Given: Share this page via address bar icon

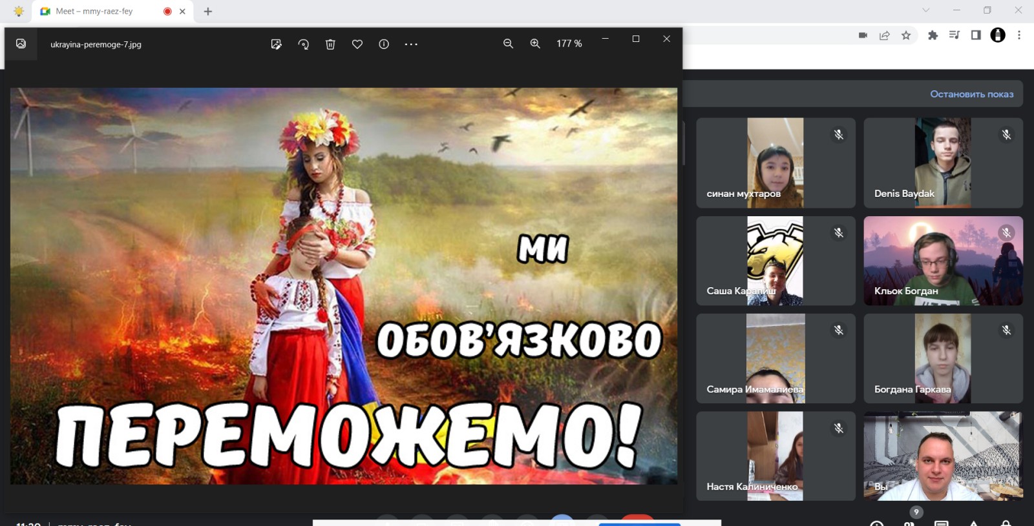Looking at the screenshot, I should (x=884, y=35).
